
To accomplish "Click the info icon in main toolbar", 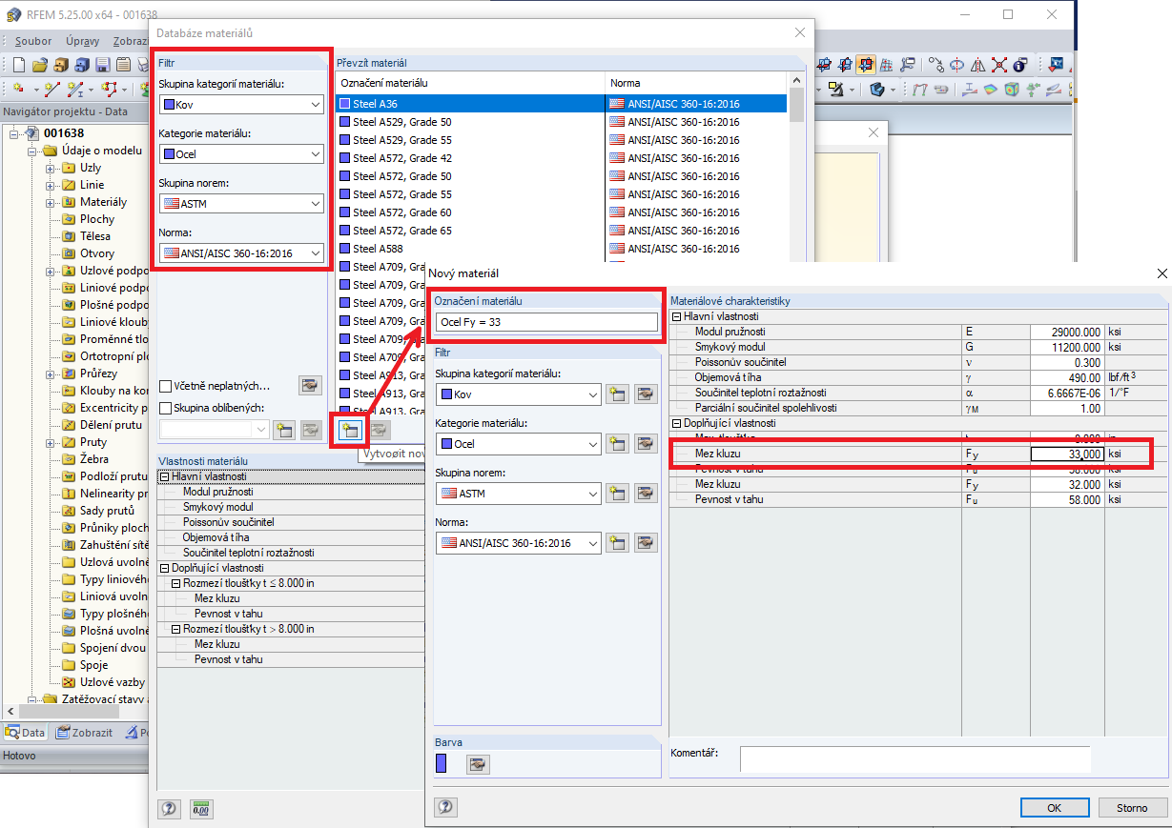I will [1020, 66].
